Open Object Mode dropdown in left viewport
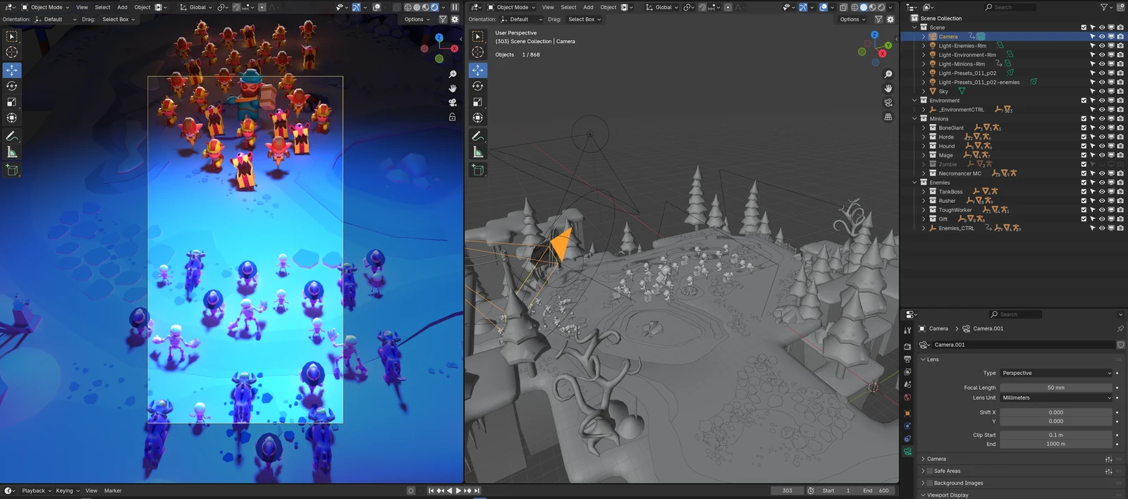This screenshot has height=499, width=1128. pyautogui.click(x=45, y=7)
